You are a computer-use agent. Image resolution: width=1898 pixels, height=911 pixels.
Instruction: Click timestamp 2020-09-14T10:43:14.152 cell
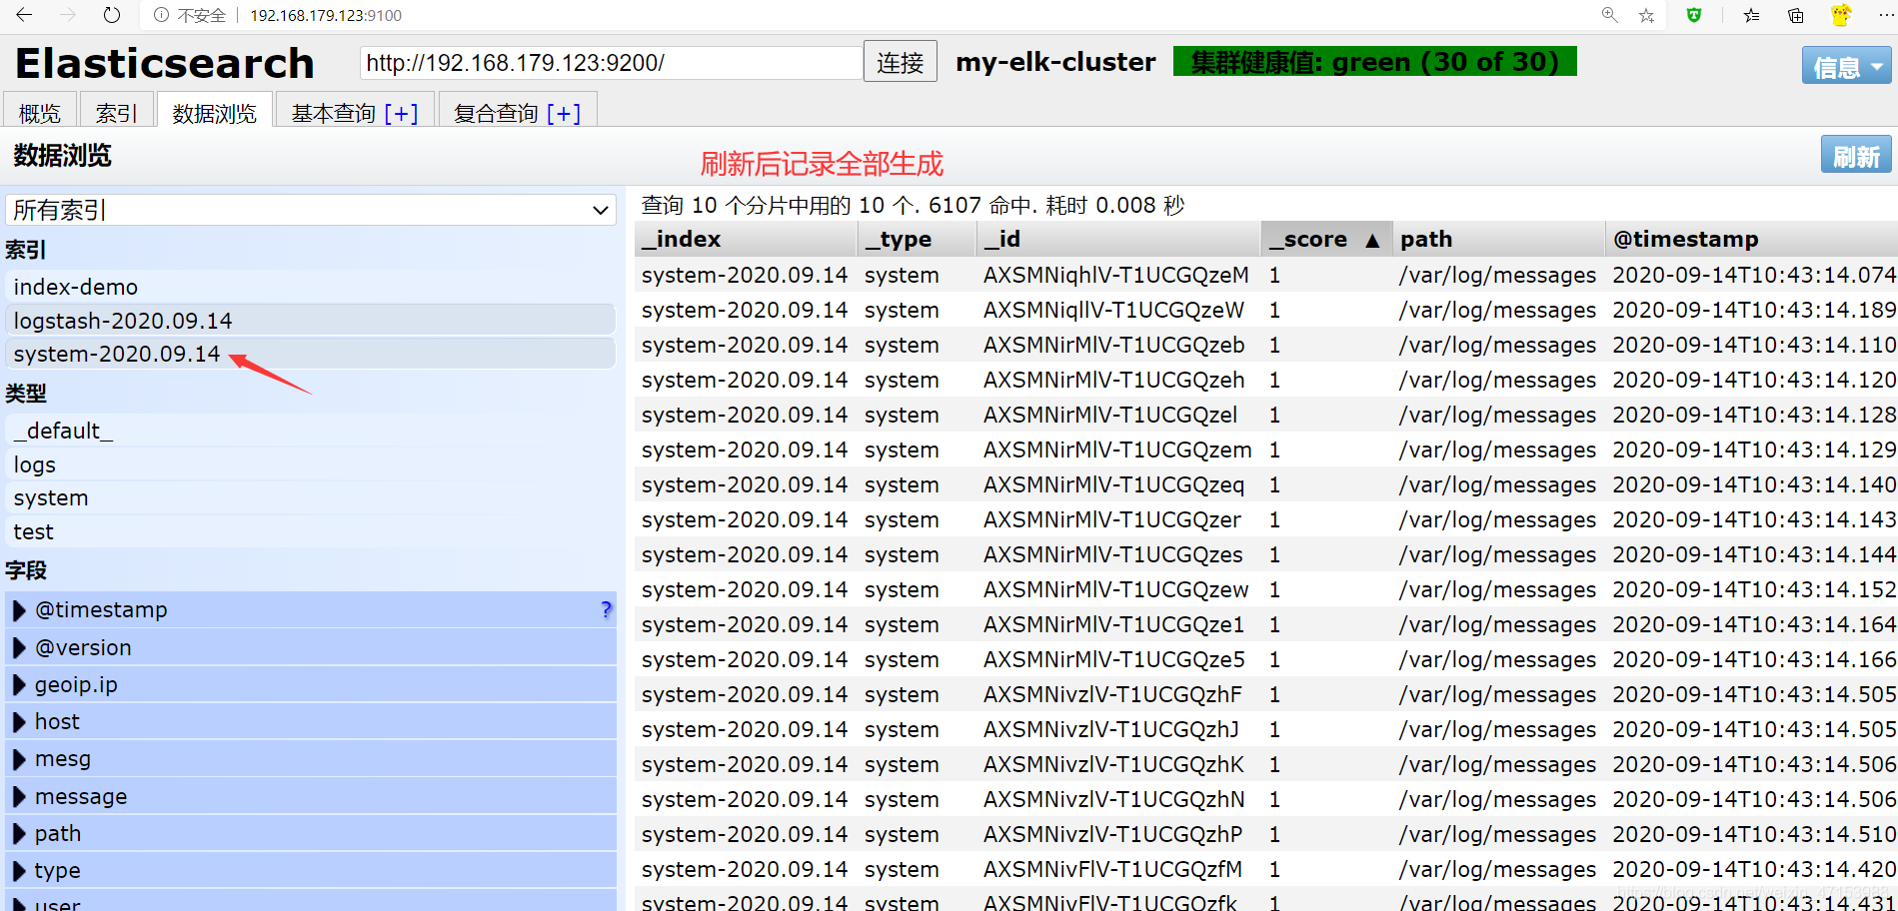(1754, 589)
